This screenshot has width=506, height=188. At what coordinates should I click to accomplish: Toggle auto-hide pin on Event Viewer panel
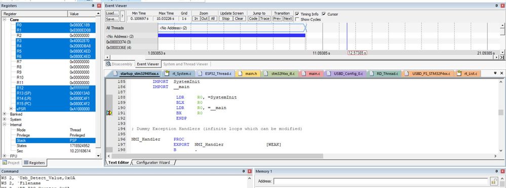click(497, 6)
